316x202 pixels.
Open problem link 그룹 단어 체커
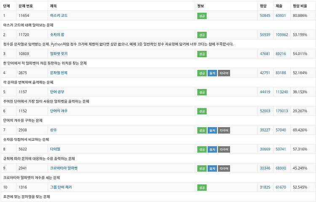click(61, 187)
